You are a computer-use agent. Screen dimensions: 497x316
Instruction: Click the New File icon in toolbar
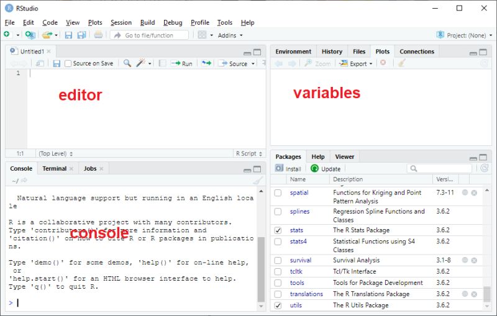[x=7, y=35]
